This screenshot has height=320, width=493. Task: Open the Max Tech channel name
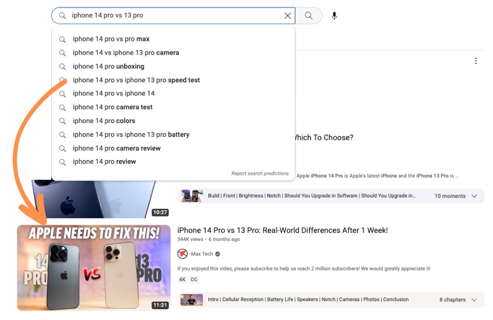point(202,254)
